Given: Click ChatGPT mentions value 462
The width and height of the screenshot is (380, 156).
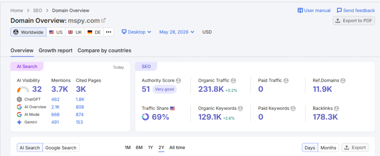Looking at the screenshot, I should (55, 99).
